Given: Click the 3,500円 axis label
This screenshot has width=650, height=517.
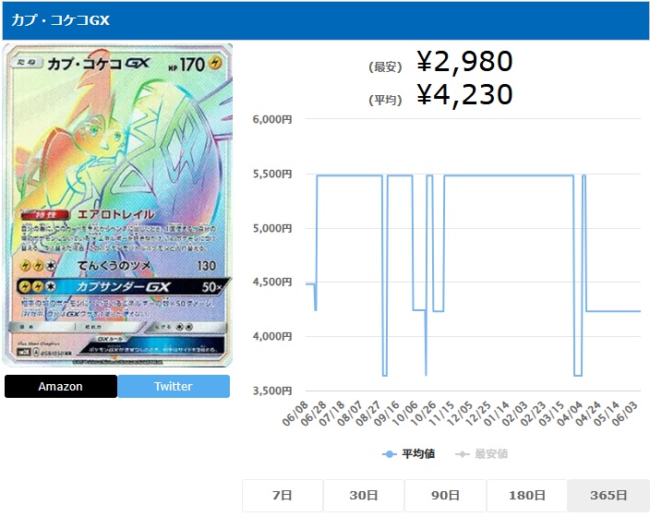Looking at the screenshot, I should click(x=272, y=391).
